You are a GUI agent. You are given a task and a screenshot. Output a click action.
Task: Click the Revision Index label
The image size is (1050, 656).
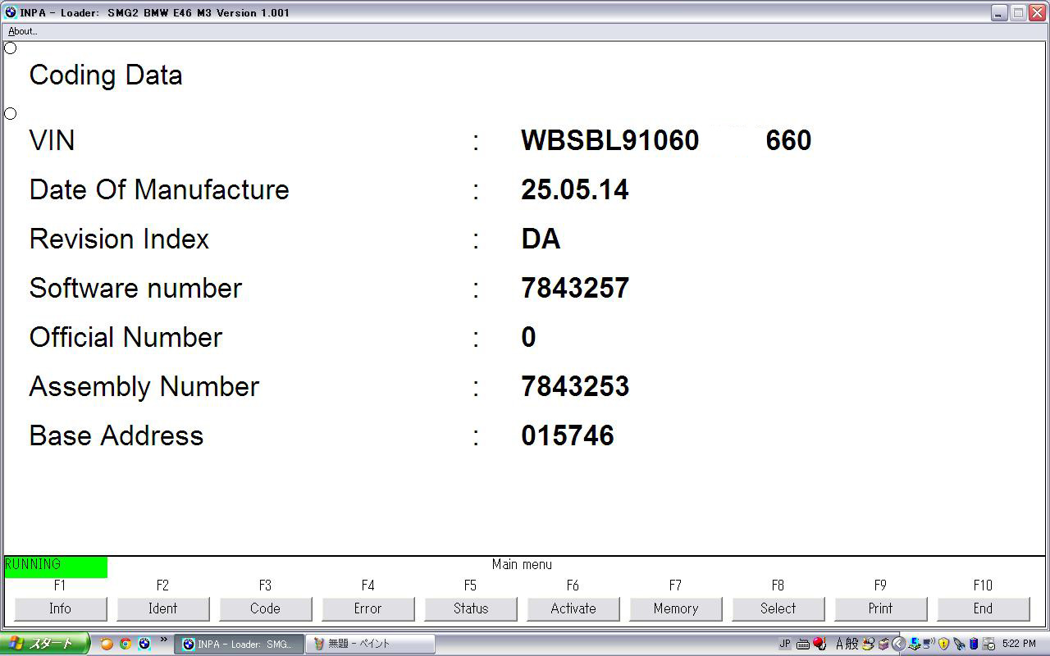119,239
